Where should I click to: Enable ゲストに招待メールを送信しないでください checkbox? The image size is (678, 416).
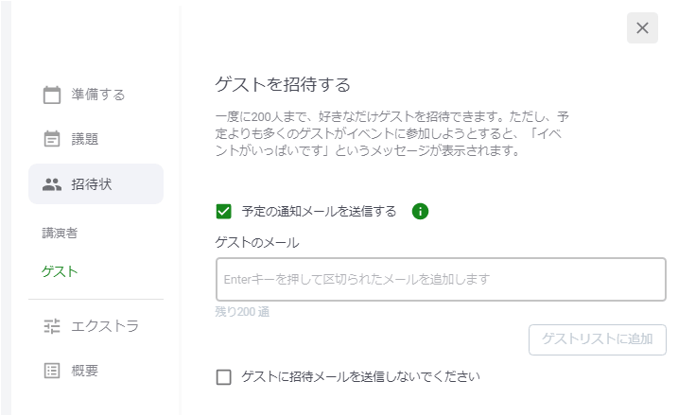click(x=223, y=377)
